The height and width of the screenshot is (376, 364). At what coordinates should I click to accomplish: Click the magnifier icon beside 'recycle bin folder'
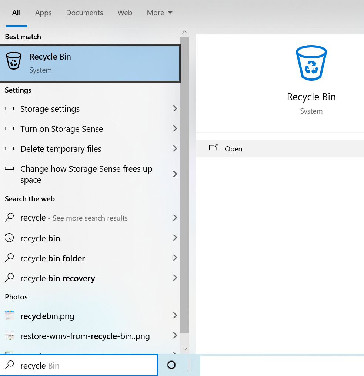9,258
